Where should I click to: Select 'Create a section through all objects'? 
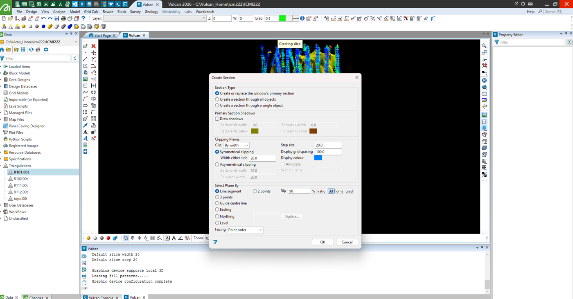246,99
